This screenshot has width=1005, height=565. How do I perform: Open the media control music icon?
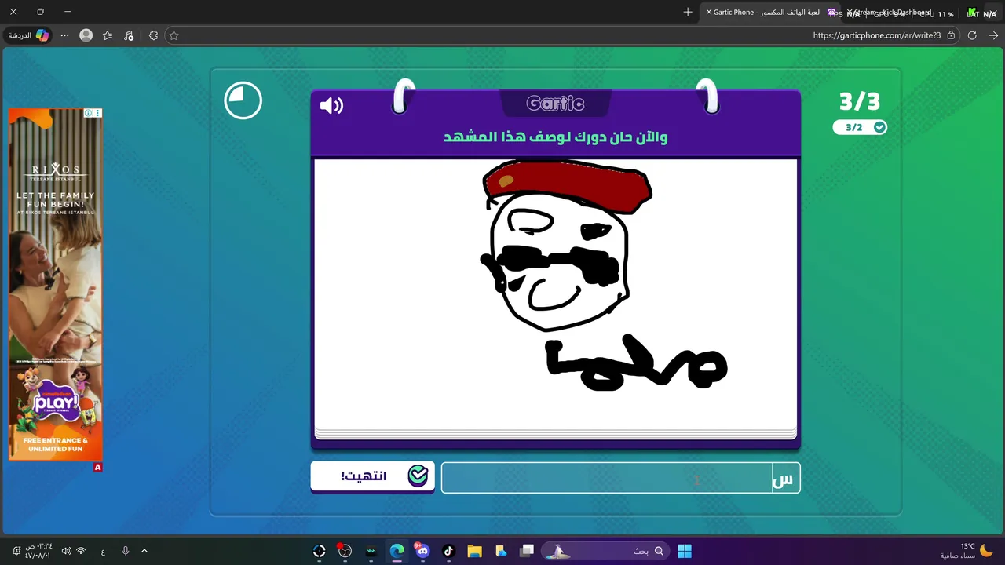130,35
